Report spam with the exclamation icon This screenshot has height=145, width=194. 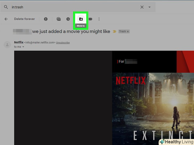[x=46, y=19]
